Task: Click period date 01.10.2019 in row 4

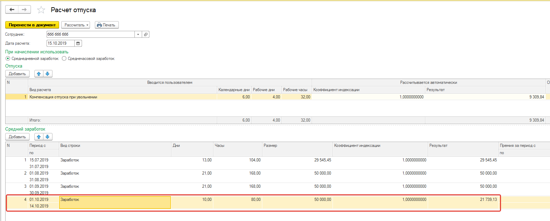Action: pyautogui.click(x=39, y=200)
